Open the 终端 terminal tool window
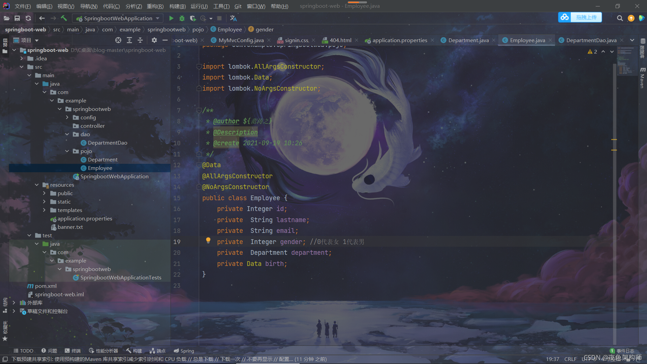Screen dimensions: 647x364 point(73,351)
